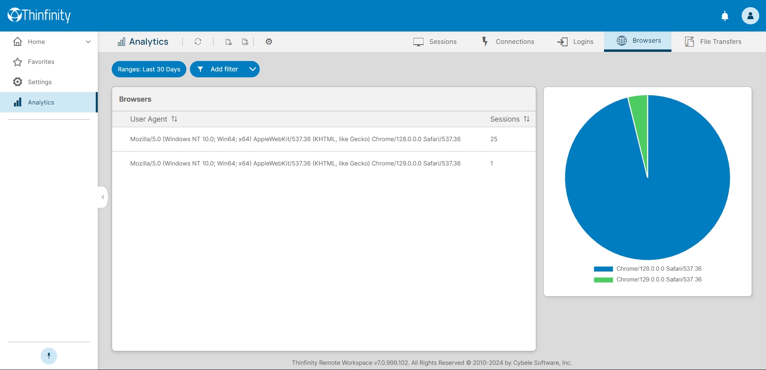Switch to the File Transfers tab
This screenshot has height=370, width=766.
[x=713, y=42]
